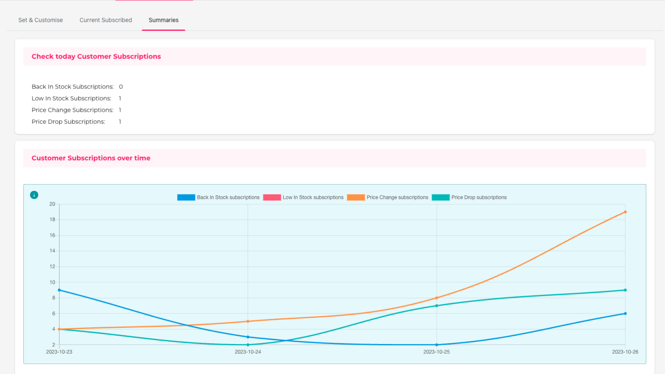Click the info icon on the chart
This screenshot has height=374, width=665.
coord(34,195)
